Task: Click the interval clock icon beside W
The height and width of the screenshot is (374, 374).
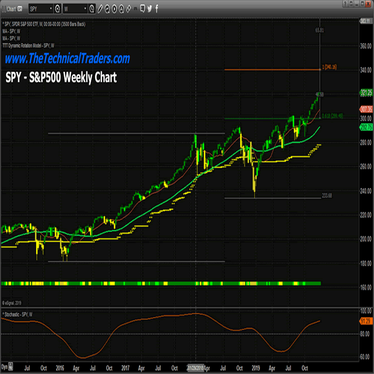Action: tap(92, 9)
